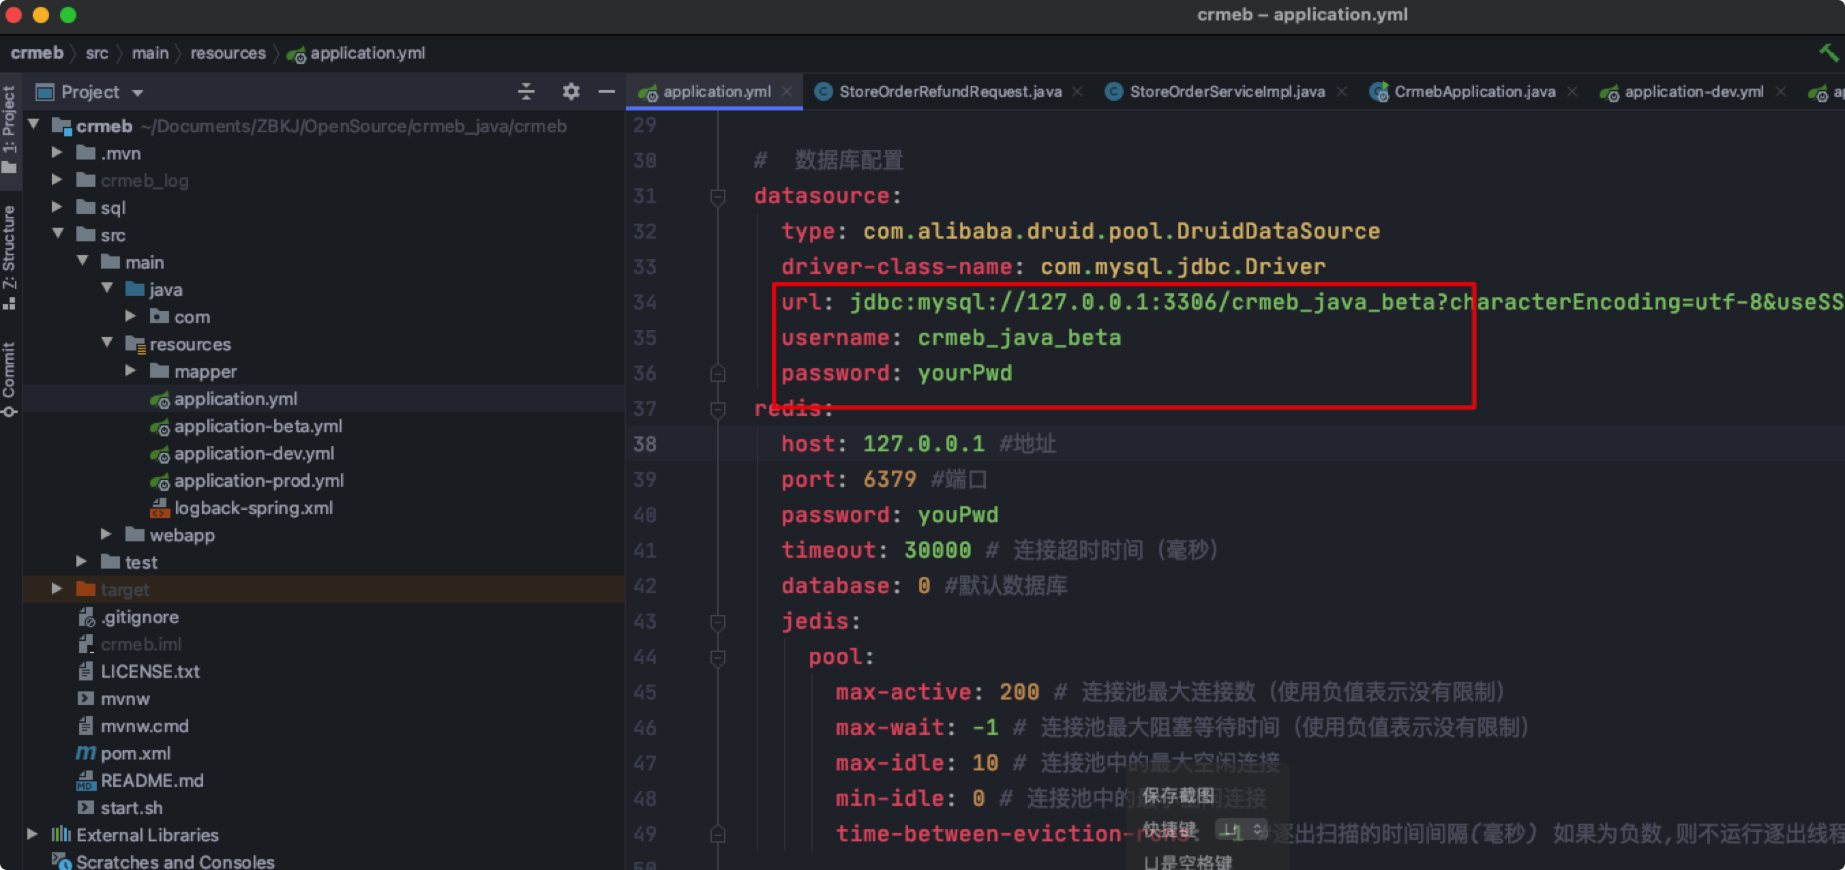Select .gitignore file
Screen dimensions: 1845x870
click(x=139, y=616)
